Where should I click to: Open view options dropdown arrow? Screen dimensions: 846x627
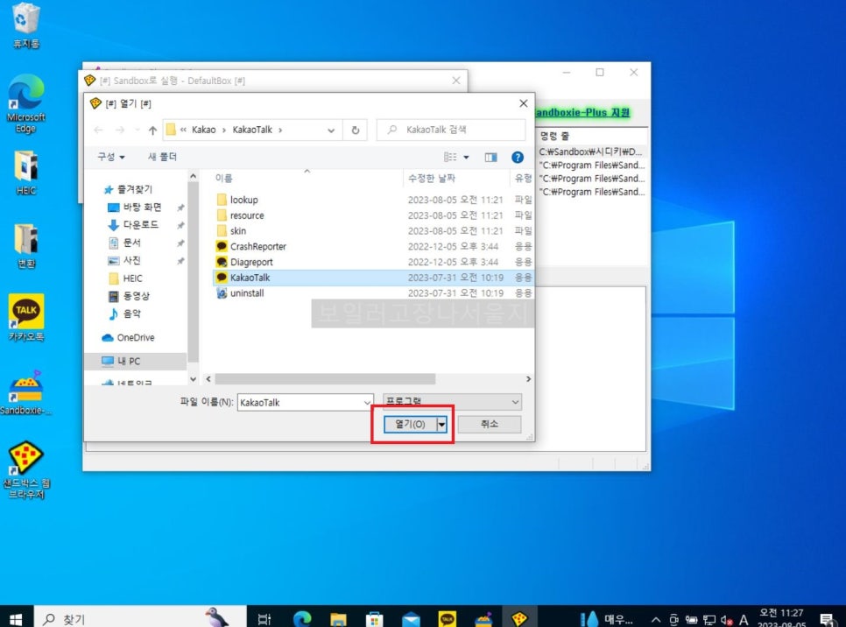pyautogui.click(x=466, y=157)
